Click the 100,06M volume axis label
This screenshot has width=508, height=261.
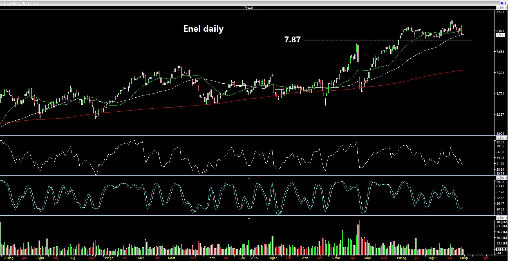pos(502,222)
